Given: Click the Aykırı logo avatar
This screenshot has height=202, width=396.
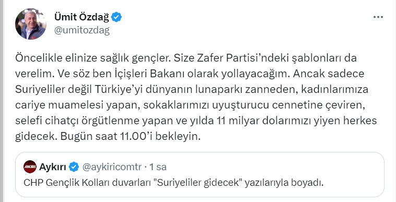Looking at the screenshot, I should (30, 167).
